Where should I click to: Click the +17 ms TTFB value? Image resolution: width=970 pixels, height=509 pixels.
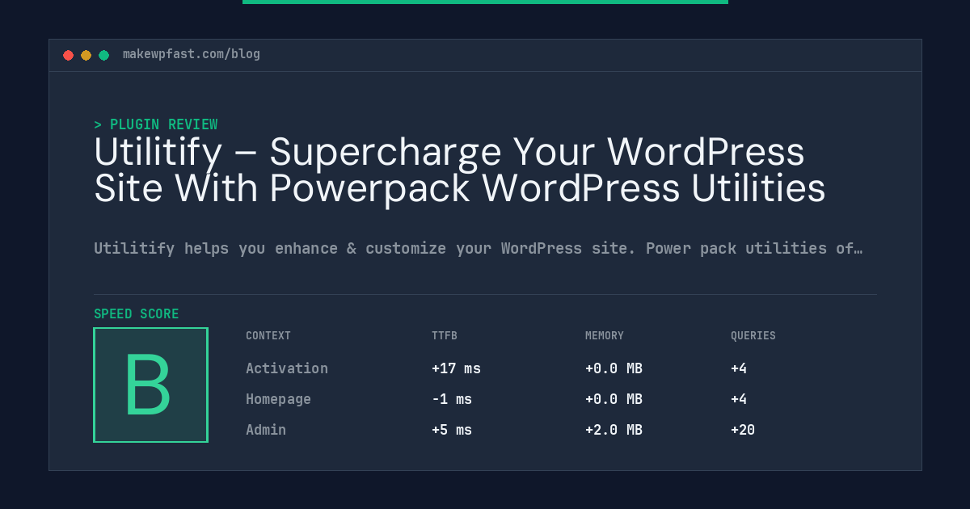(x=456, y=368)
